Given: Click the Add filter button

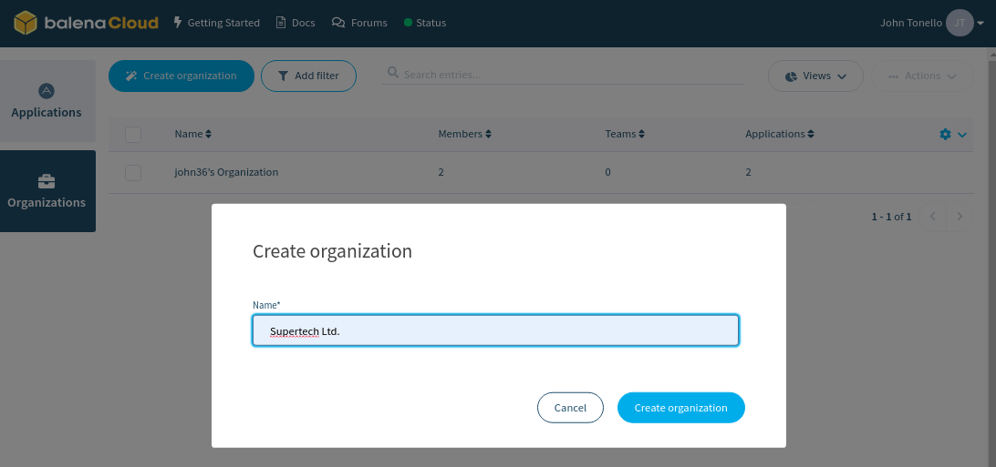Looking at the screenshot, I should (308, 76).
